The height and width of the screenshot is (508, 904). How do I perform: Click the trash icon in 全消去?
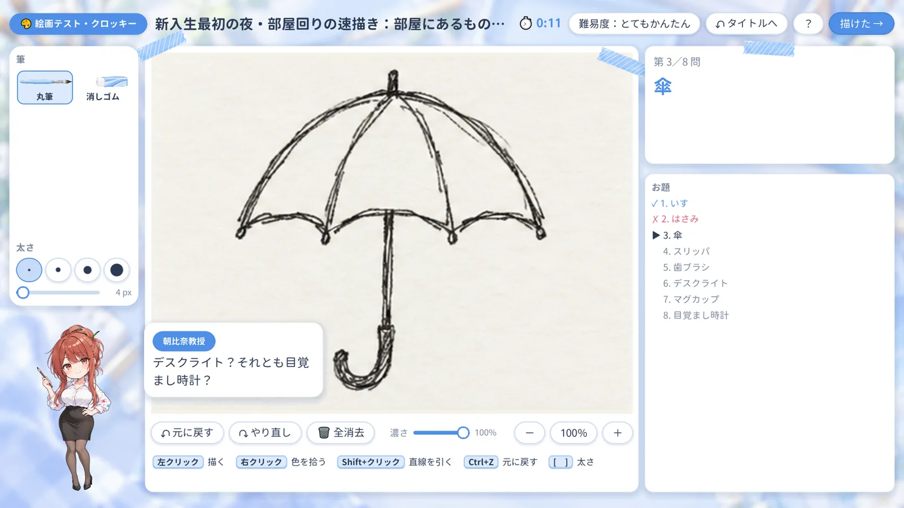tap(324, 433)
